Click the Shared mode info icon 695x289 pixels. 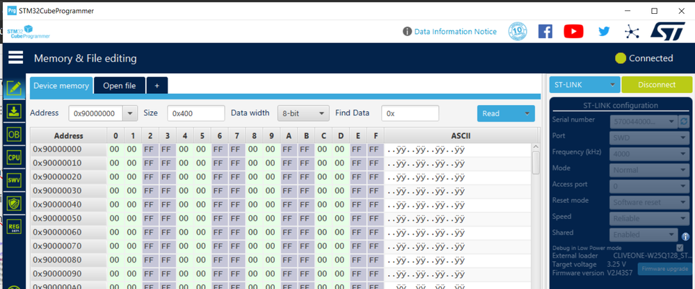[x=685, y=236]
